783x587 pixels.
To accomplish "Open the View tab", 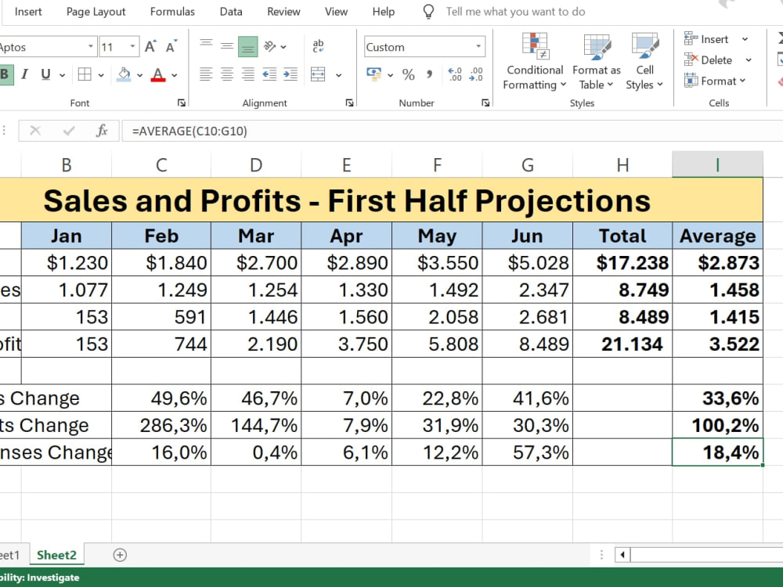I will (336, 12).
